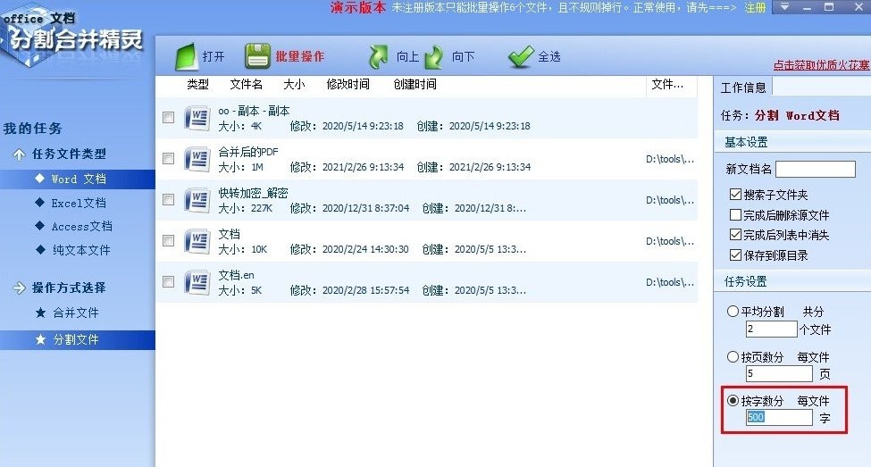Tick the checkbox for oo - 副本 - 副本

168,118
